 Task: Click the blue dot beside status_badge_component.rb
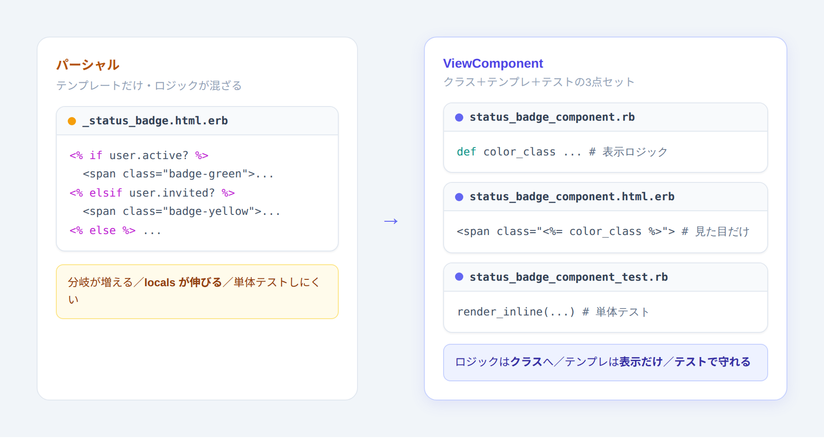tap(459, 118)
